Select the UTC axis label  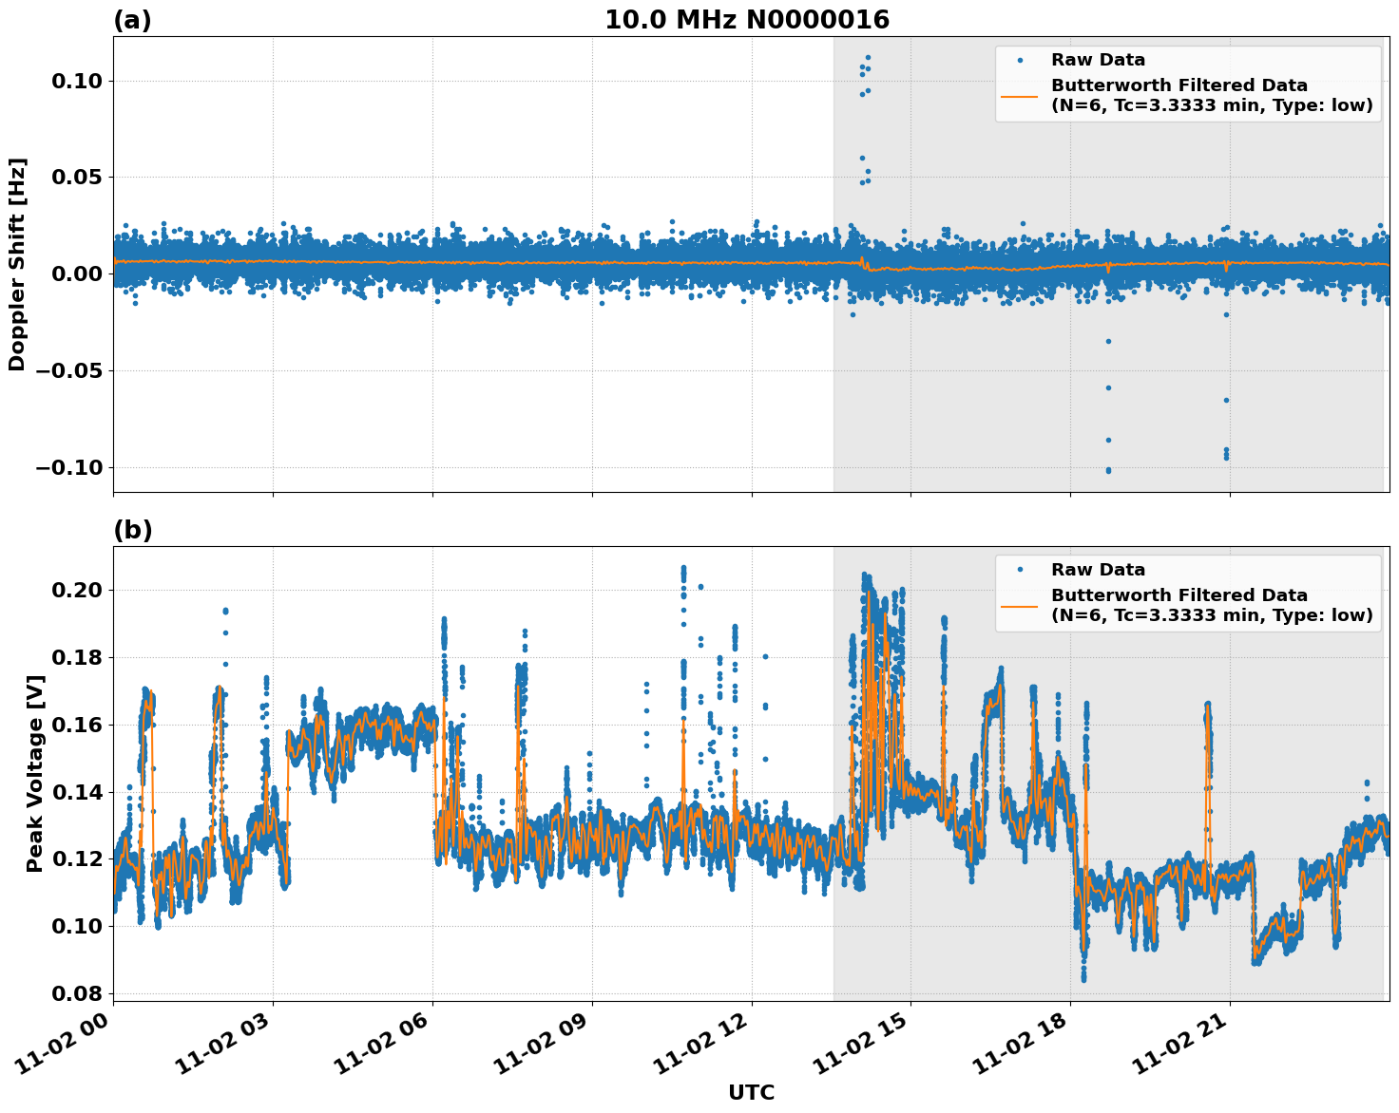(x=750, y=1094)
